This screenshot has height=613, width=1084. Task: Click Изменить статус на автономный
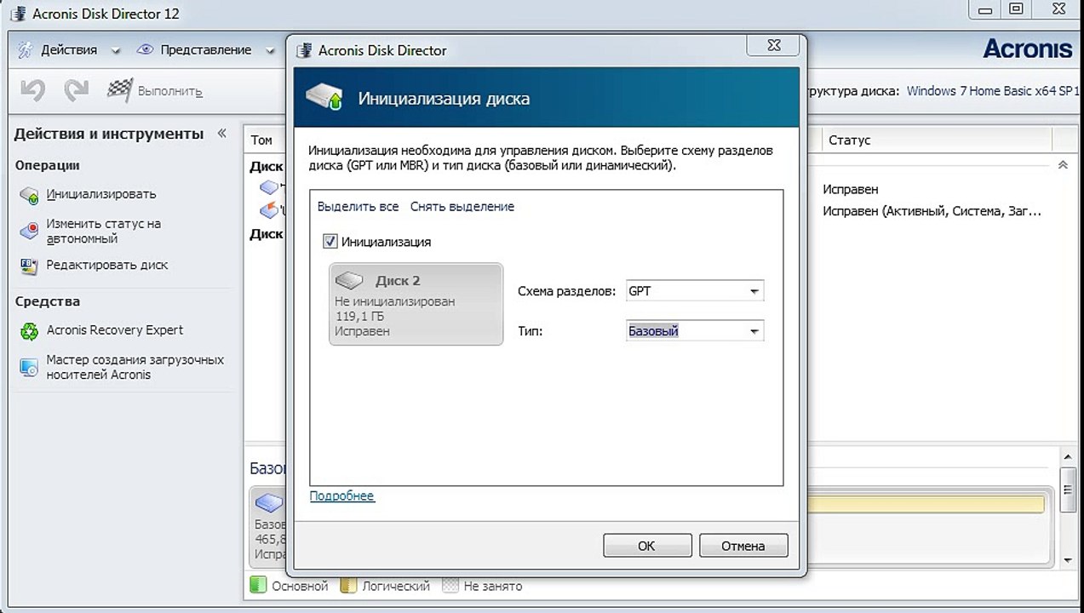(x=103, y=231)
